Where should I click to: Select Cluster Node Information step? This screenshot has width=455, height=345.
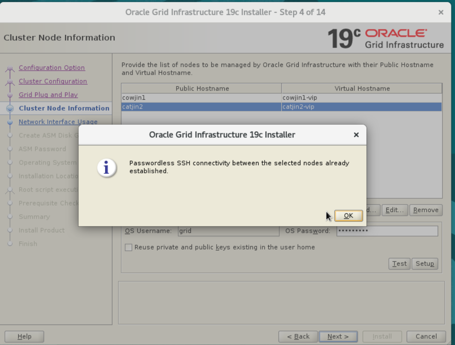[x=64, y=108]
